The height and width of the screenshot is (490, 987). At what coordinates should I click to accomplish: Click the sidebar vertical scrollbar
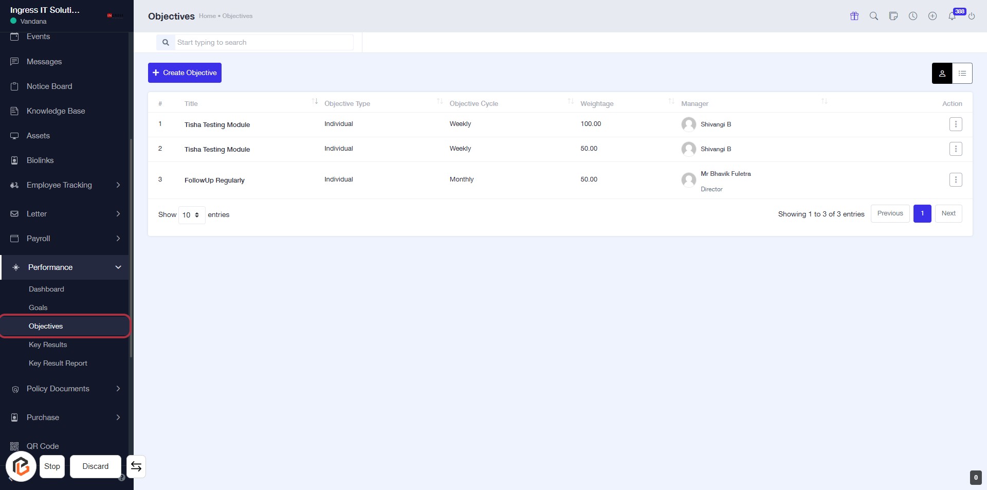click(131, 247)
